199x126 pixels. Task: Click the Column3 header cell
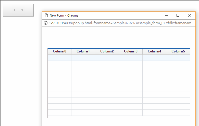point(131,51)
